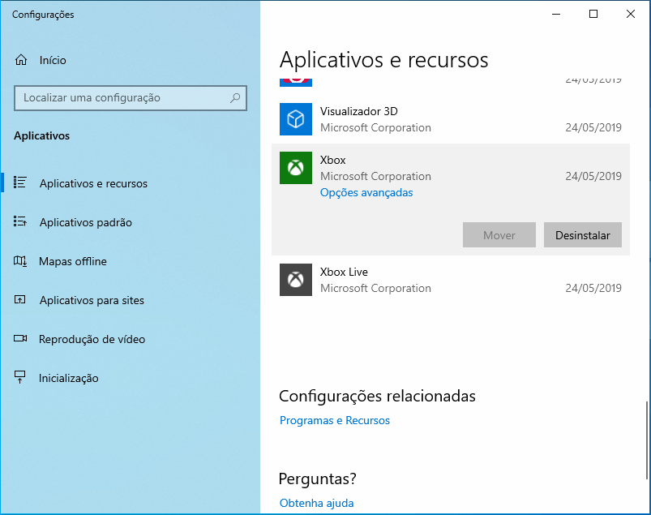Click the Visualizador 3D cube icon
Screen dimensions: 651x515
pos(296,119)
